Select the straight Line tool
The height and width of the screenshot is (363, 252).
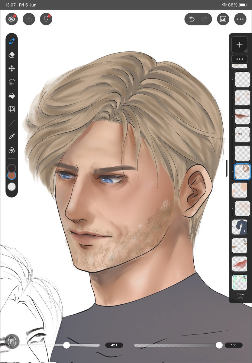click(12, 123)
